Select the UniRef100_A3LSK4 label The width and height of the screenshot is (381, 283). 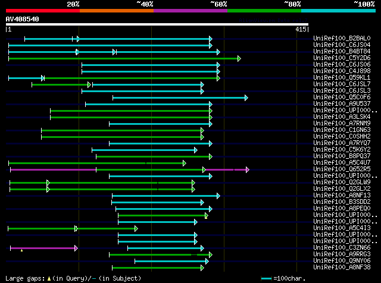coord(342,117)
